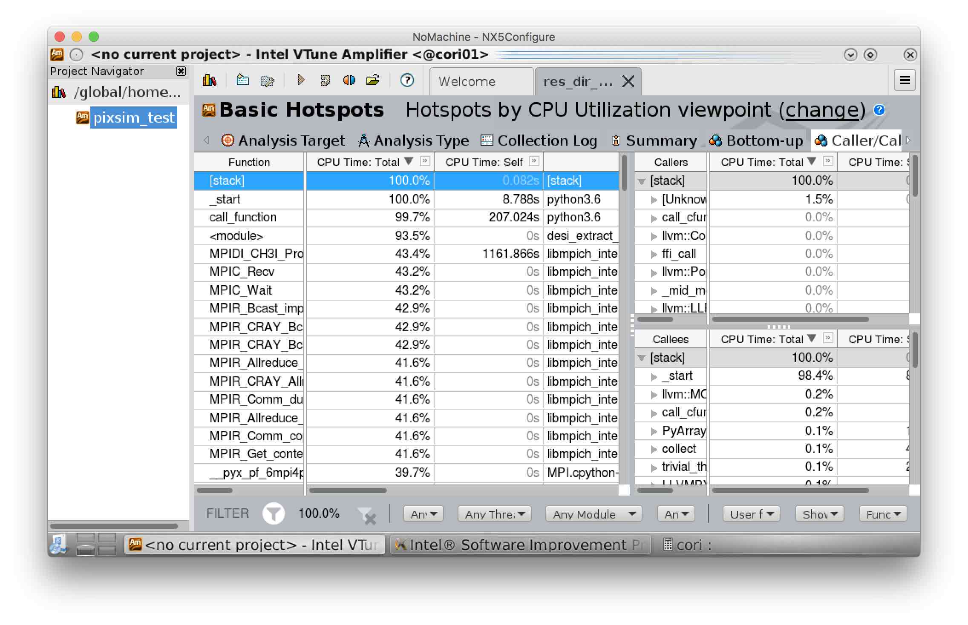Select the MPIC_Recv function row
Viewport: 968px width, 625px height.
click(x=242, y=272)
